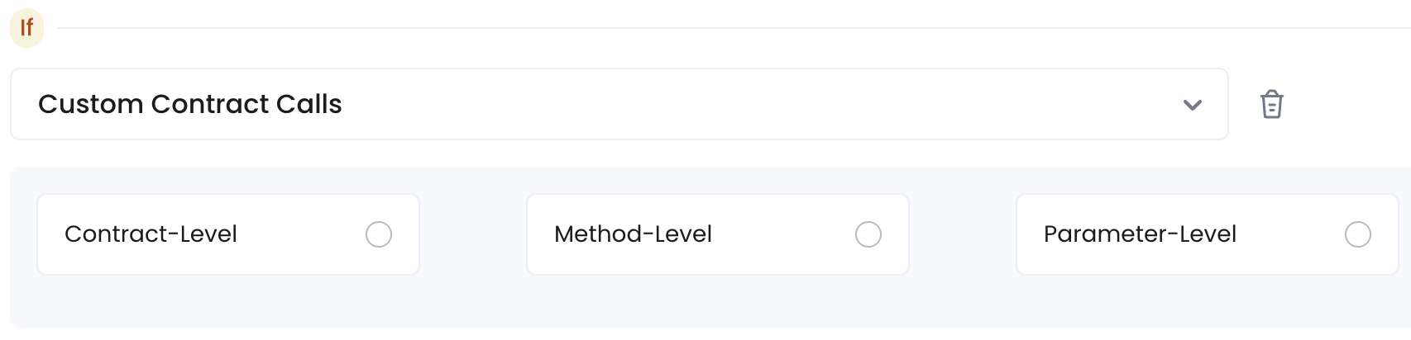Image resolution: width=1411 pixels, height=340 pixels.
Task: Click the orange 'If' condition badge
Action: tap(26, 28)
